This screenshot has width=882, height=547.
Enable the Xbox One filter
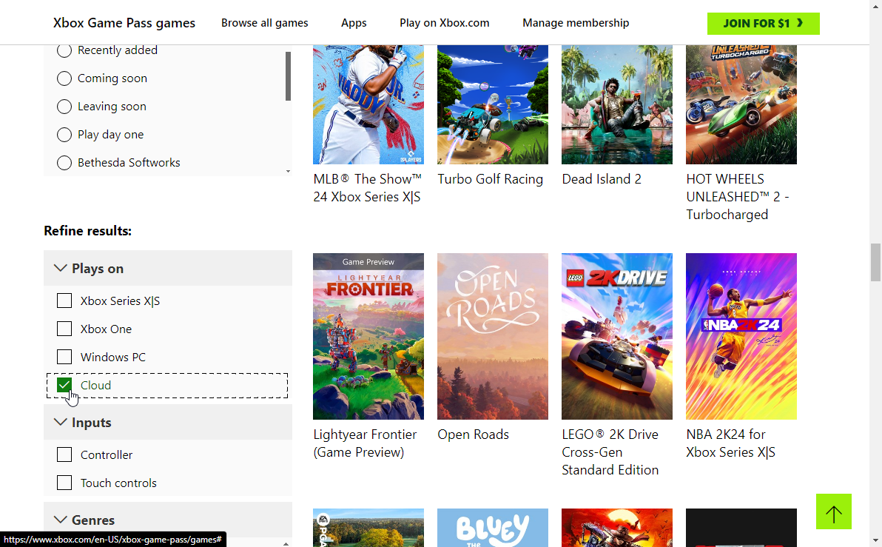[x=64, y=329]
